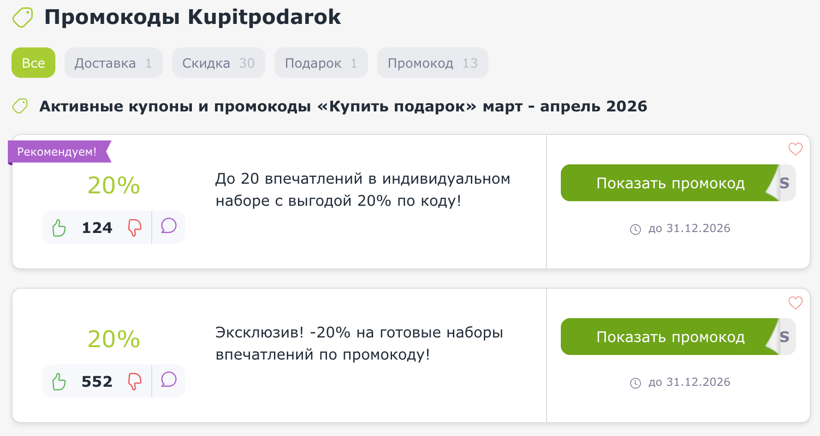Image resolution: width=820 pixels, height=436 pixels.
Task: Click the thumbs-down icon on the second coupon
Action: (134, 381)
